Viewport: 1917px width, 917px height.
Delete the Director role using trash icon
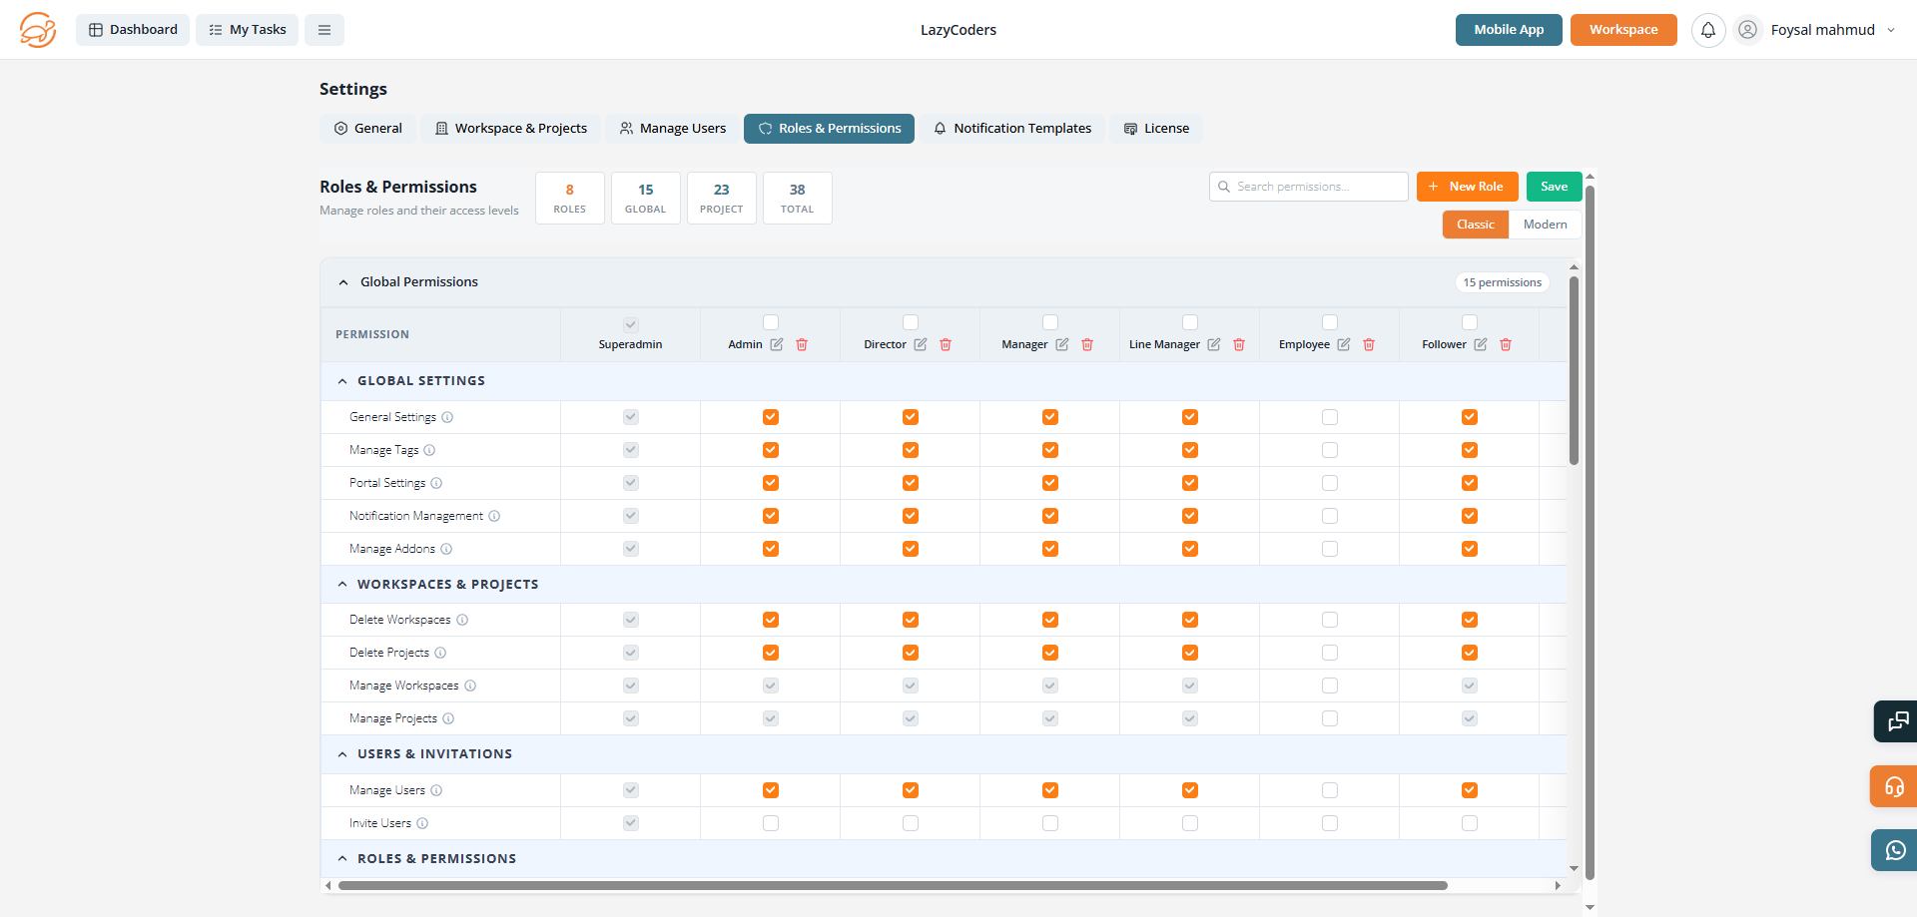point(946,344)
